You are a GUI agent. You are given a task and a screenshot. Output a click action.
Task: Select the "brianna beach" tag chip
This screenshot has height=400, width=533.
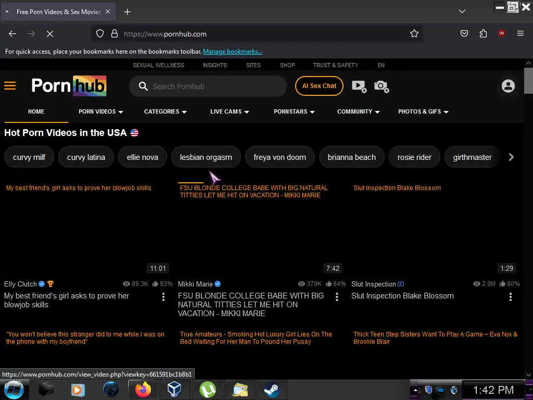352,157
